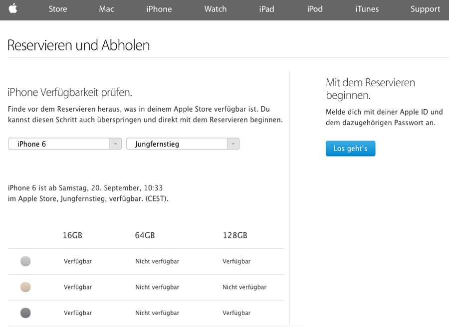
Task: Click space gray 16GB Verfügbar cell
Action: (78, 313)
